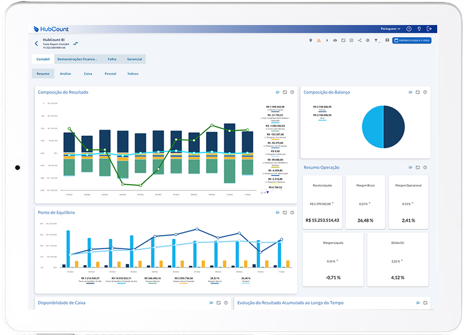Click insights icon on Evolução do Resultado Acumulado
The width and height of the screenshot is (465, 335).
[418, 303]
